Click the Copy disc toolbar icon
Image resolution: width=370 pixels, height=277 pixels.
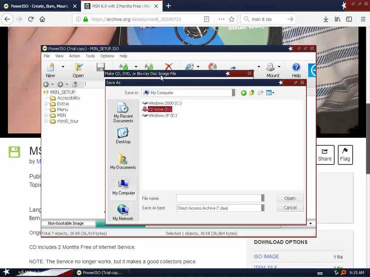click(x=189, y=67)
